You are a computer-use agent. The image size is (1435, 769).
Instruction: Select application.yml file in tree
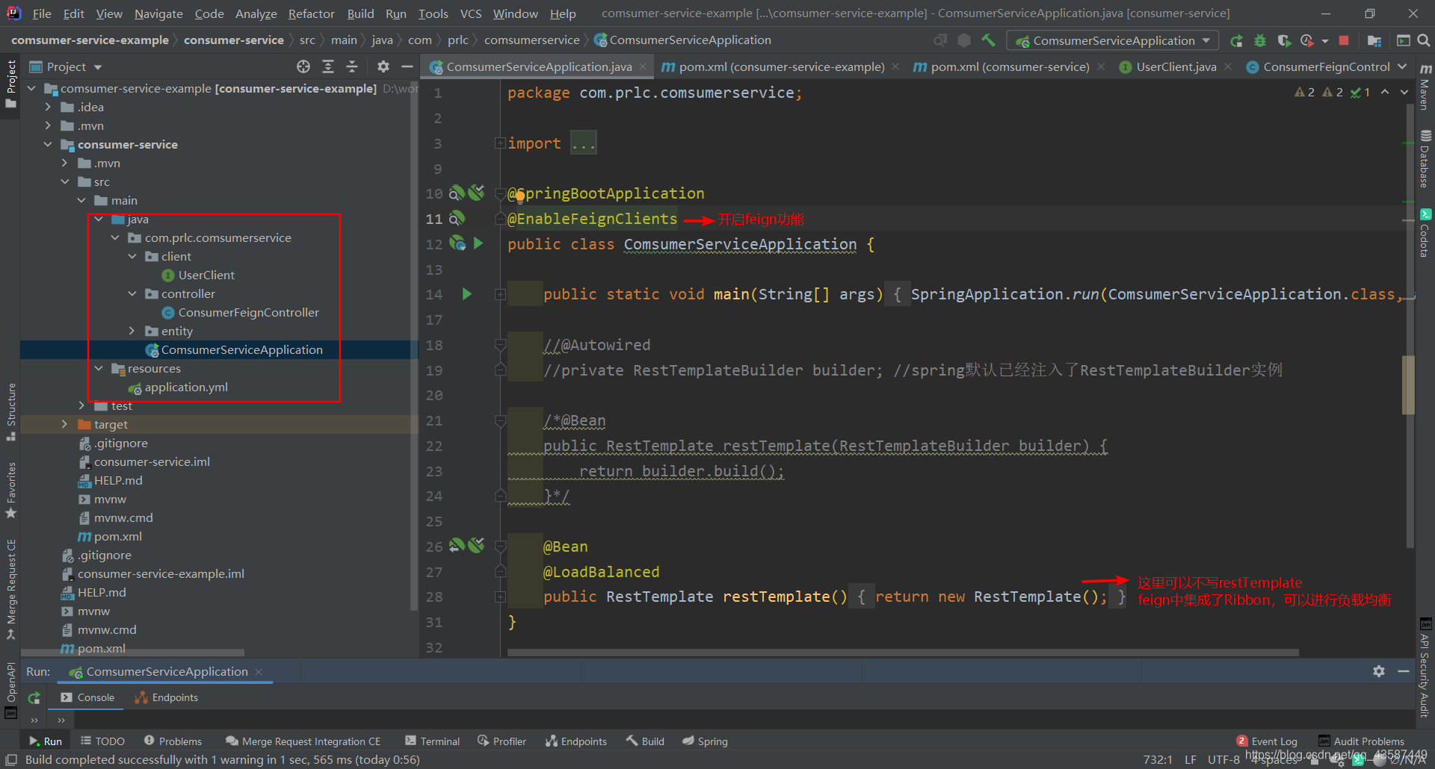point(186,387)
